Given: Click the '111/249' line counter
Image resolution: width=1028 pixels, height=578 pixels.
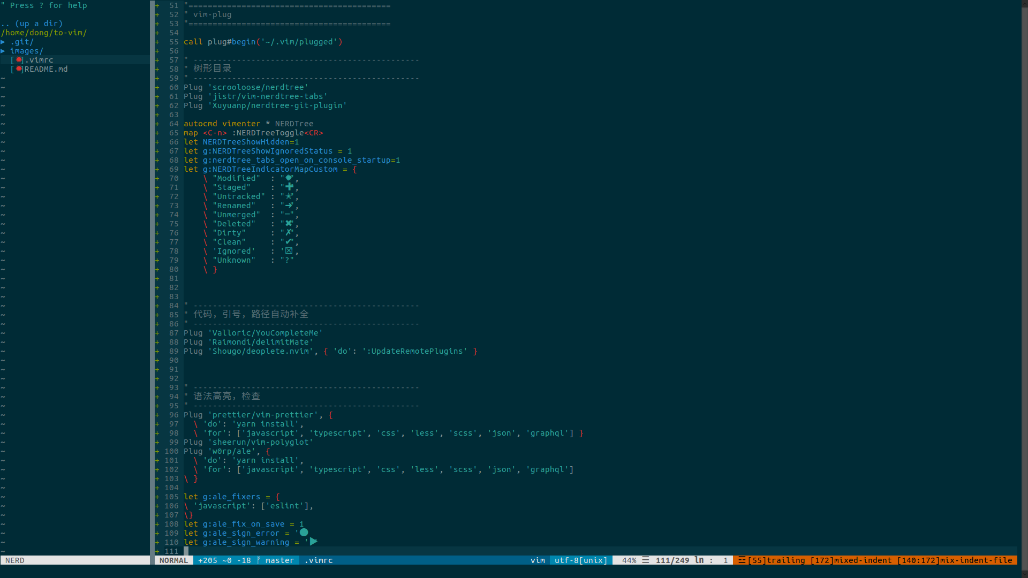Looking at the screenshot, I should tap(672, 560).
